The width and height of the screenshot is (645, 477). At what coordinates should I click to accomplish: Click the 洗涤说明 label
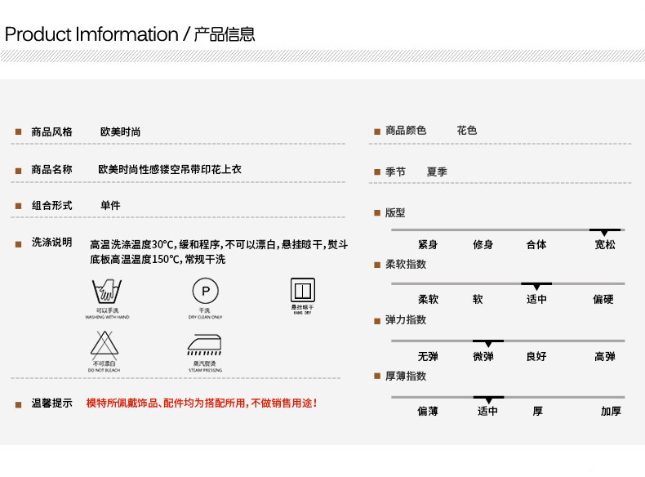51,243
